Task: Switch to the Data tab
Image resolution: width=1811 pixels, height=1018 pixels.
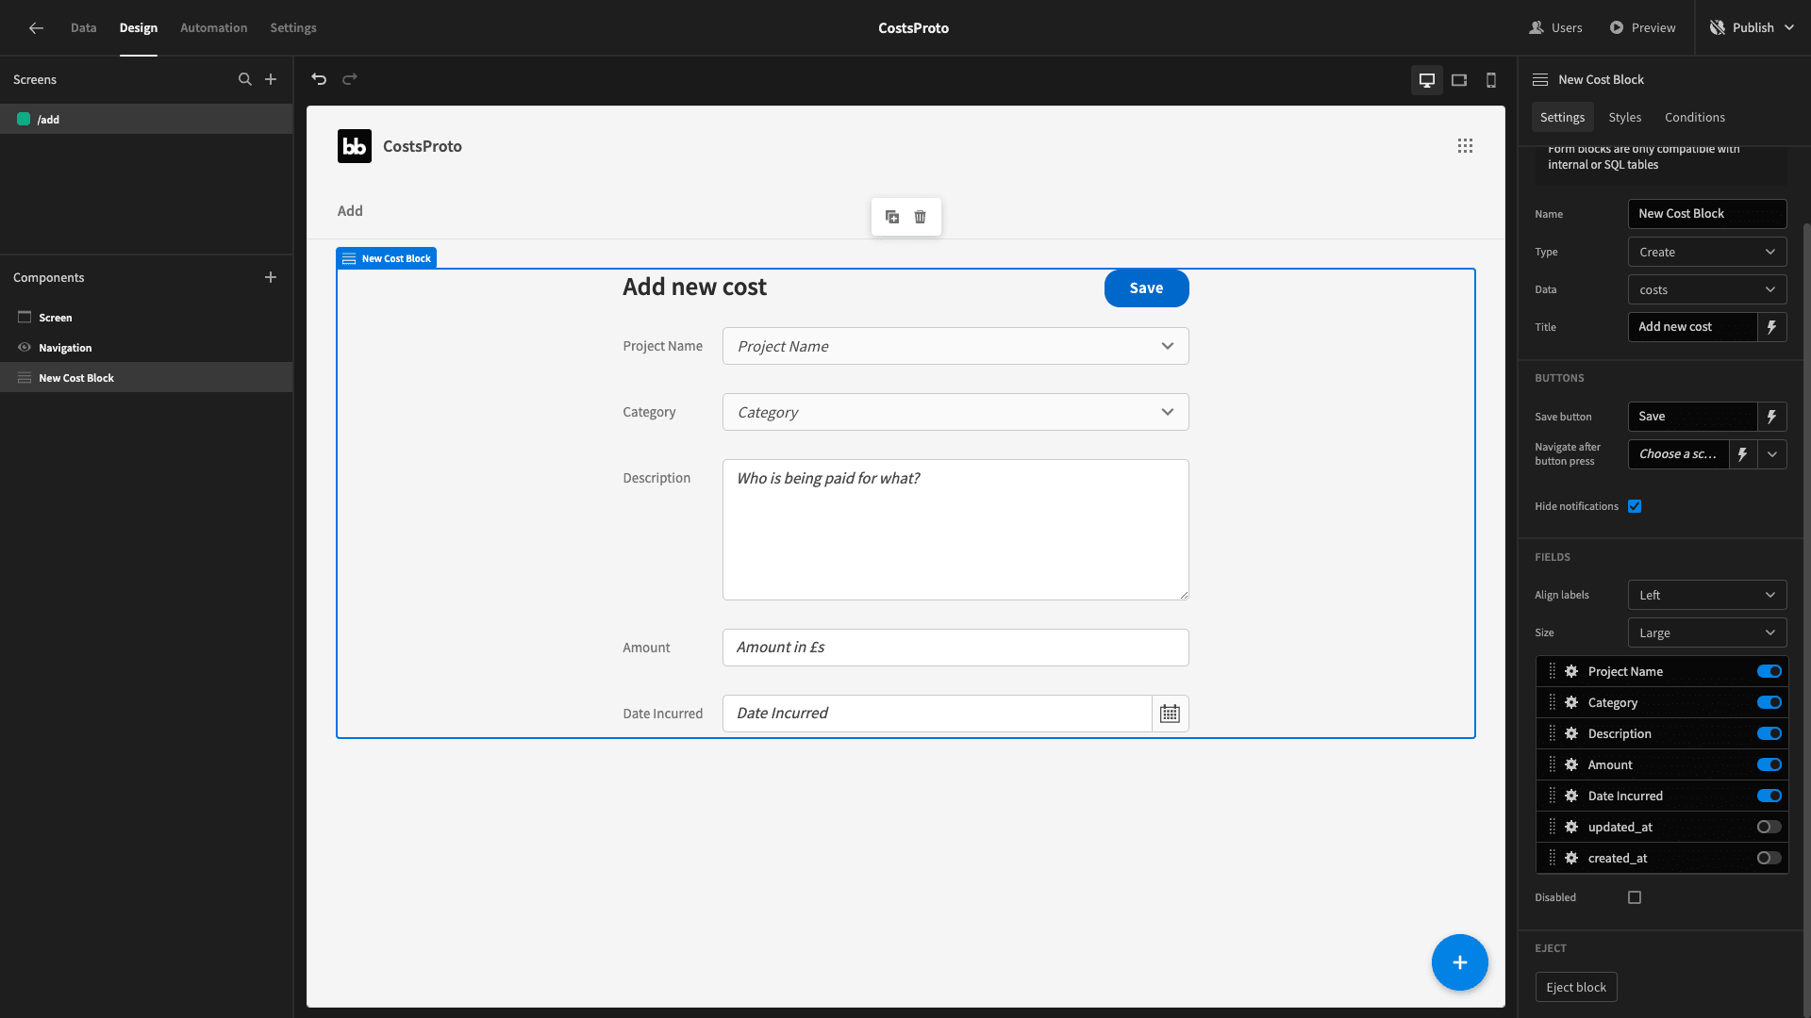Action: click(x=83, y=28)
